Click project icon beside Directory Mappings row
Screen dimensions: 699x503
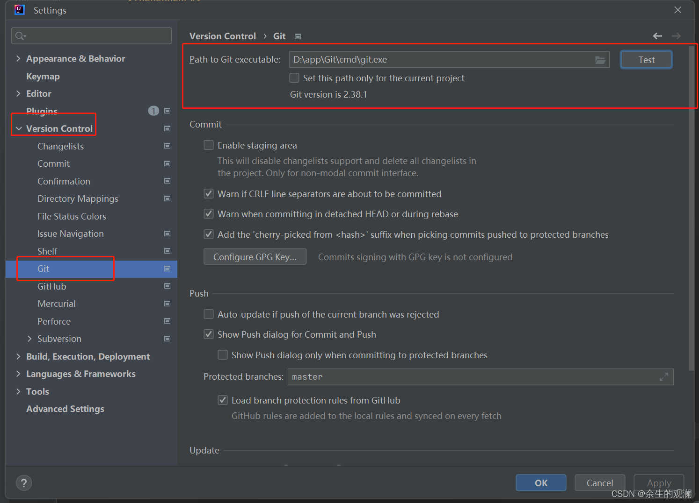[167, 198]
